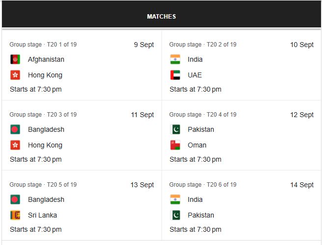
Task: Click Bangladesh flag in 13 Sept match
Action: pyautogui.click(x=15, y=199)
